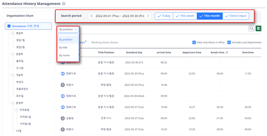Select 영업2팀 in organization chart
Image resolution: width=267 pixels, height=136 pixels.
tap(20, 47)
